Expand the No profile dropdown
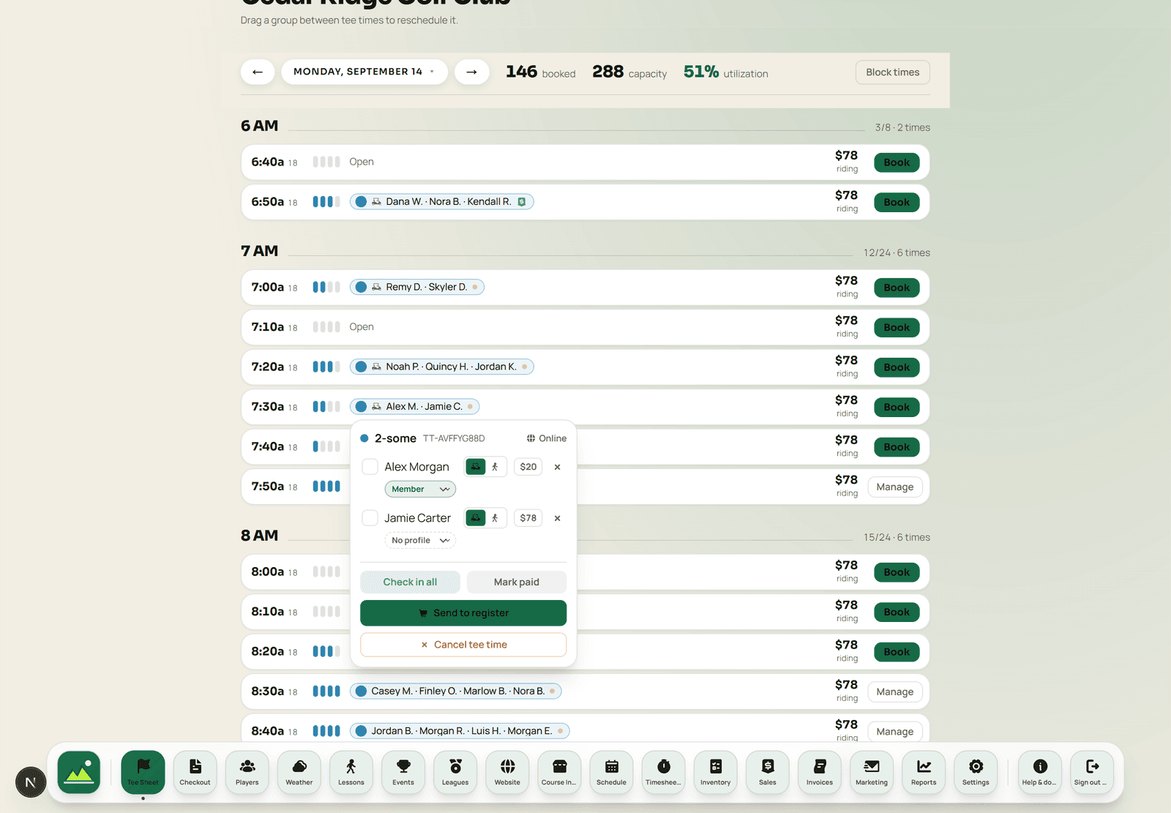Image resolution: width=1171 pixels, height=813 pixels. [x=420, y=540]
